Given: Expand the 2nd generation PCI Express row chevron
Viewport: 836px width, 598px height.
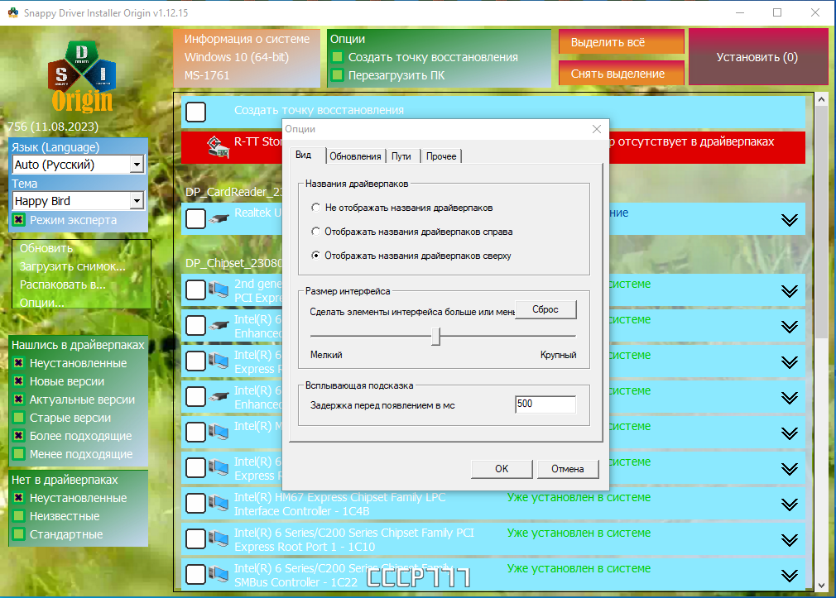Looking at the screenshot, I should point(790,291).
